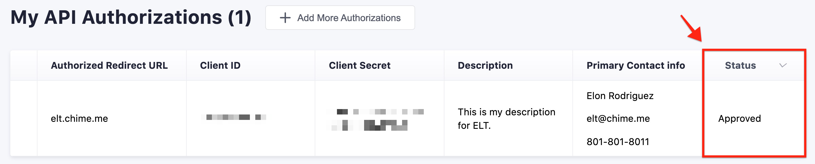Image resolution: width=815 pixels, height=164 pixels.
Task: Click the empty first column header cell
Action: 24,65
